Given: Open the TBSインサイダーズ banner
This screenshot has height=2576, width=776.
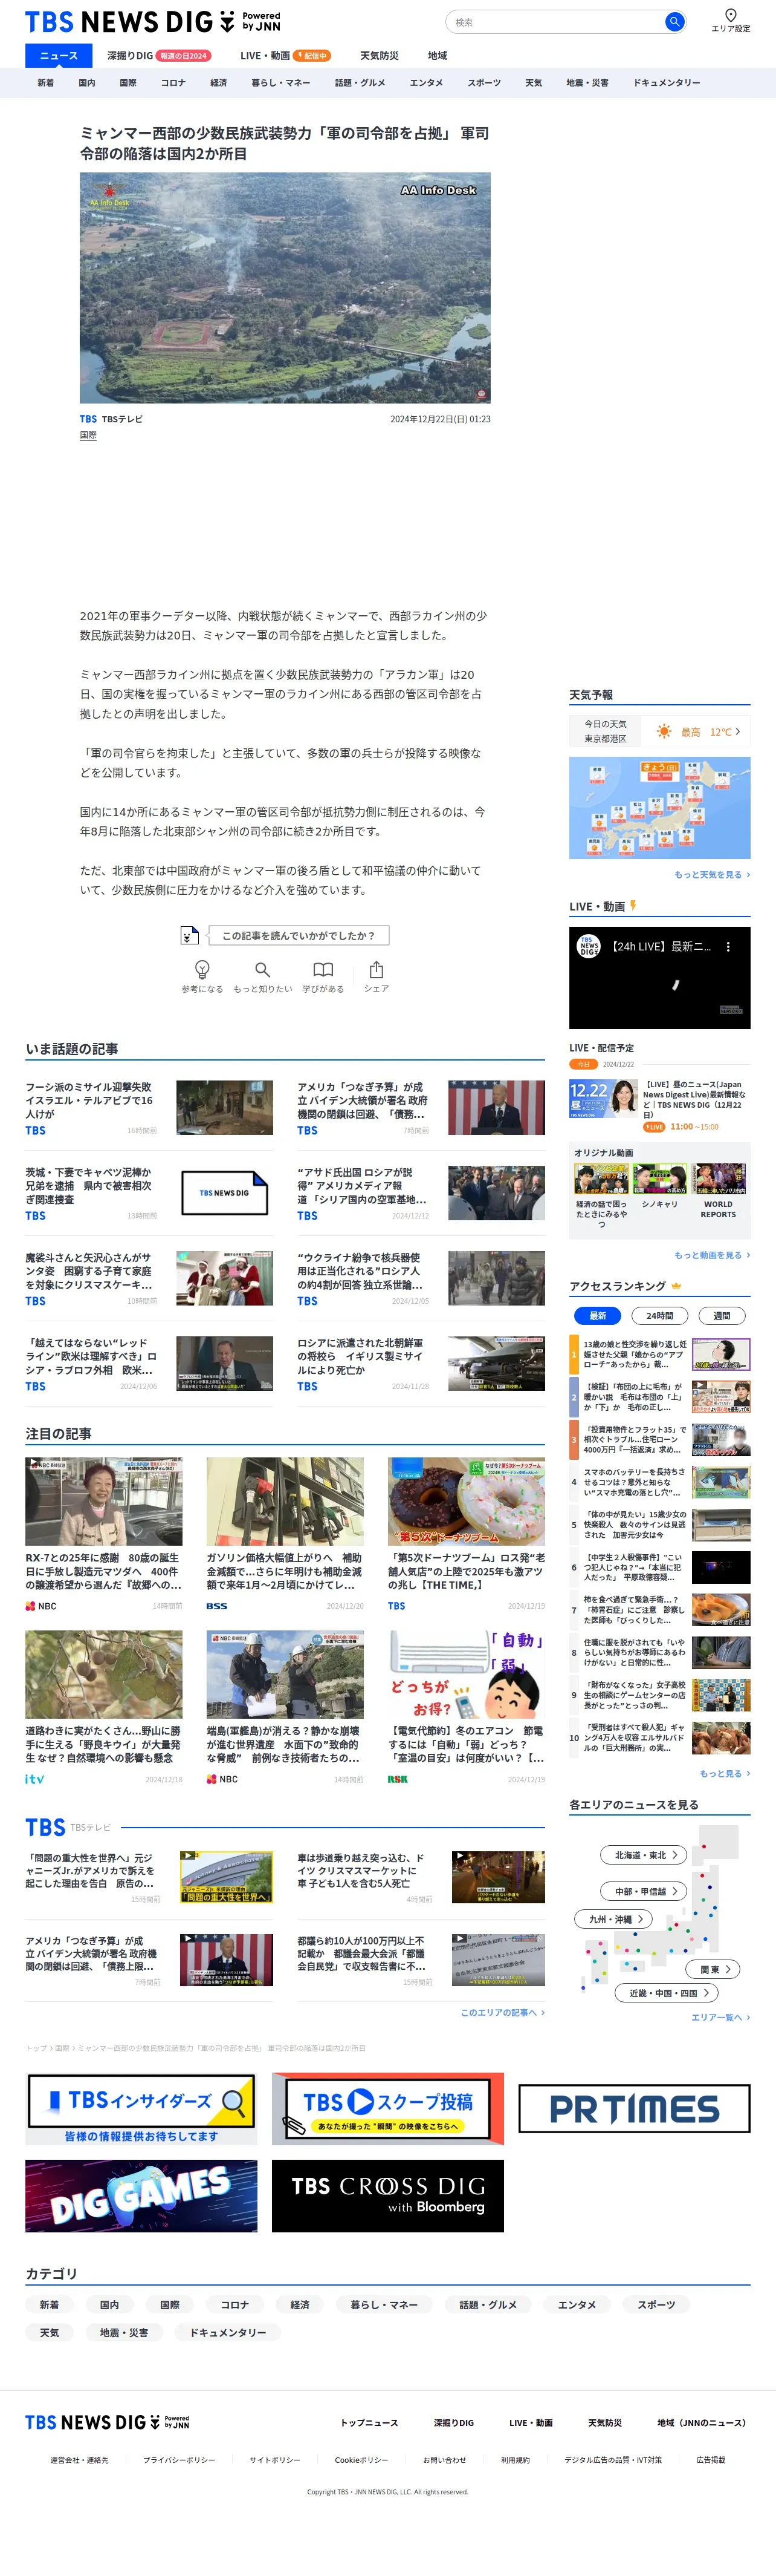Looking at the screenshot, I should pos(141,2108).
